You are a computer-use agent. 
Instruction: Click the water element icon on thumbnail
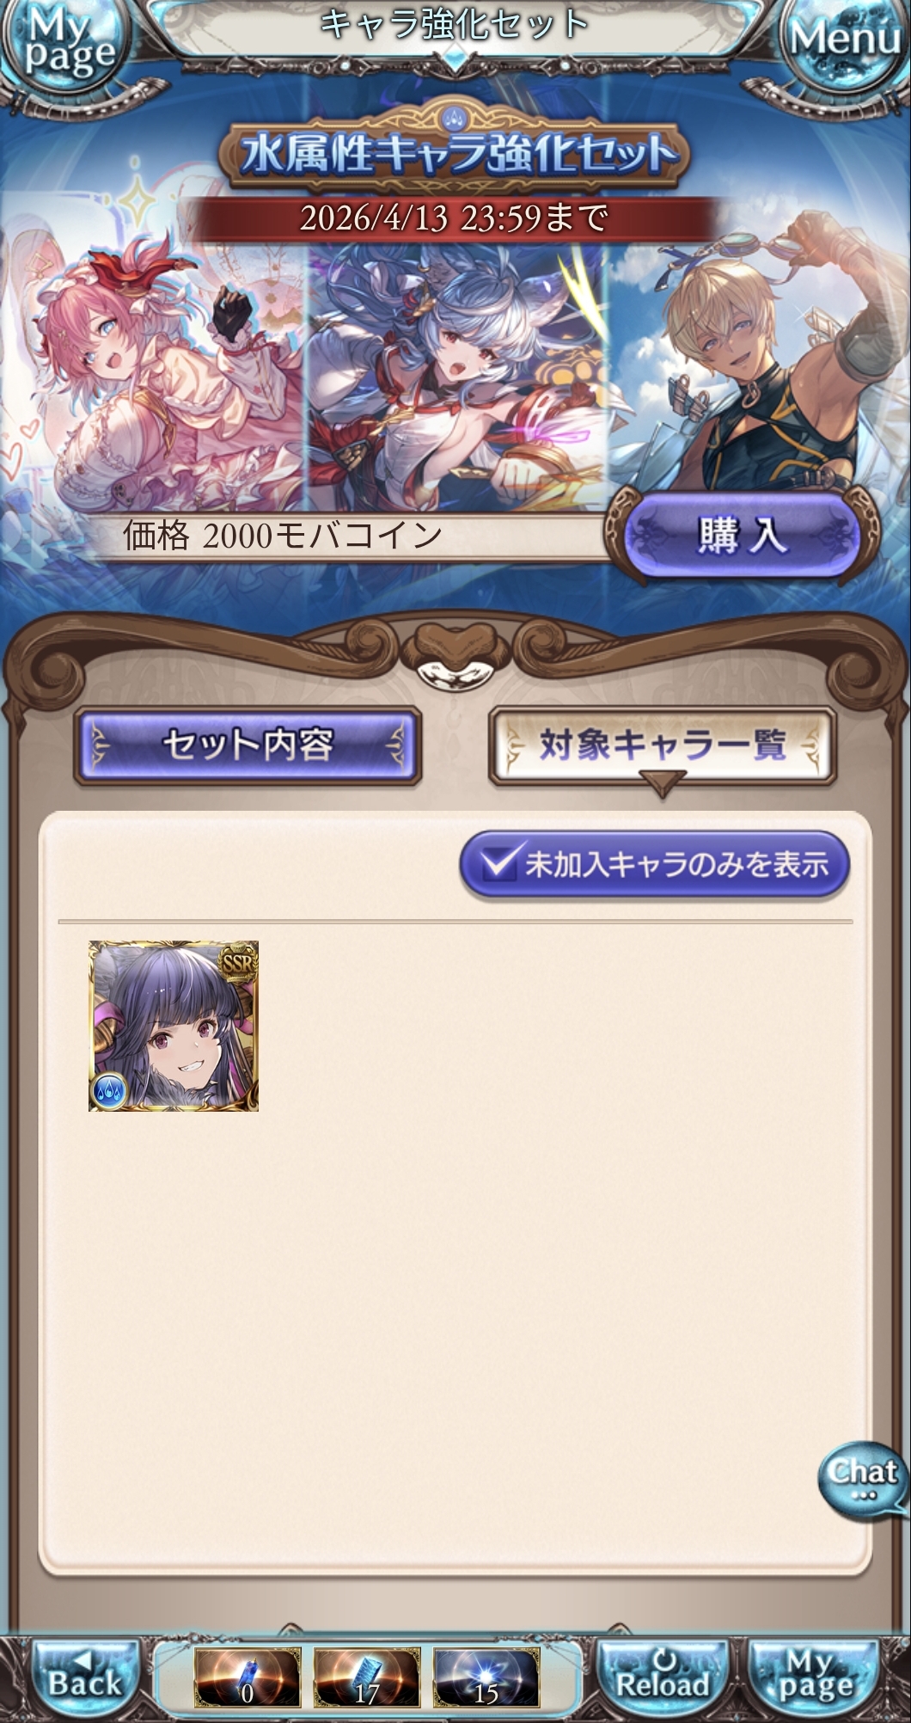click(x=108, y=1090)
